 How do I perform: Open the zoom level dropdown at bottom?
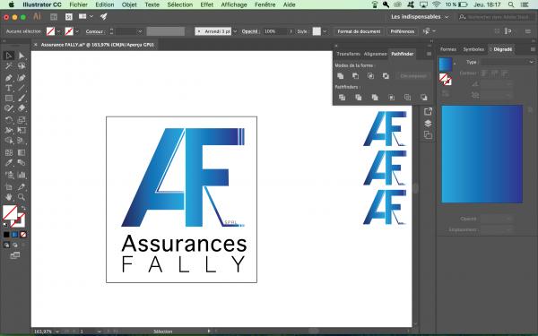click(57, 332)
